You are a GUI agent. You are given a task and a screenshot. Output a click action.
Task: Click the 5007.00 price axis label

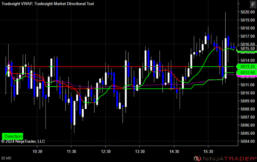click(248, 117)
